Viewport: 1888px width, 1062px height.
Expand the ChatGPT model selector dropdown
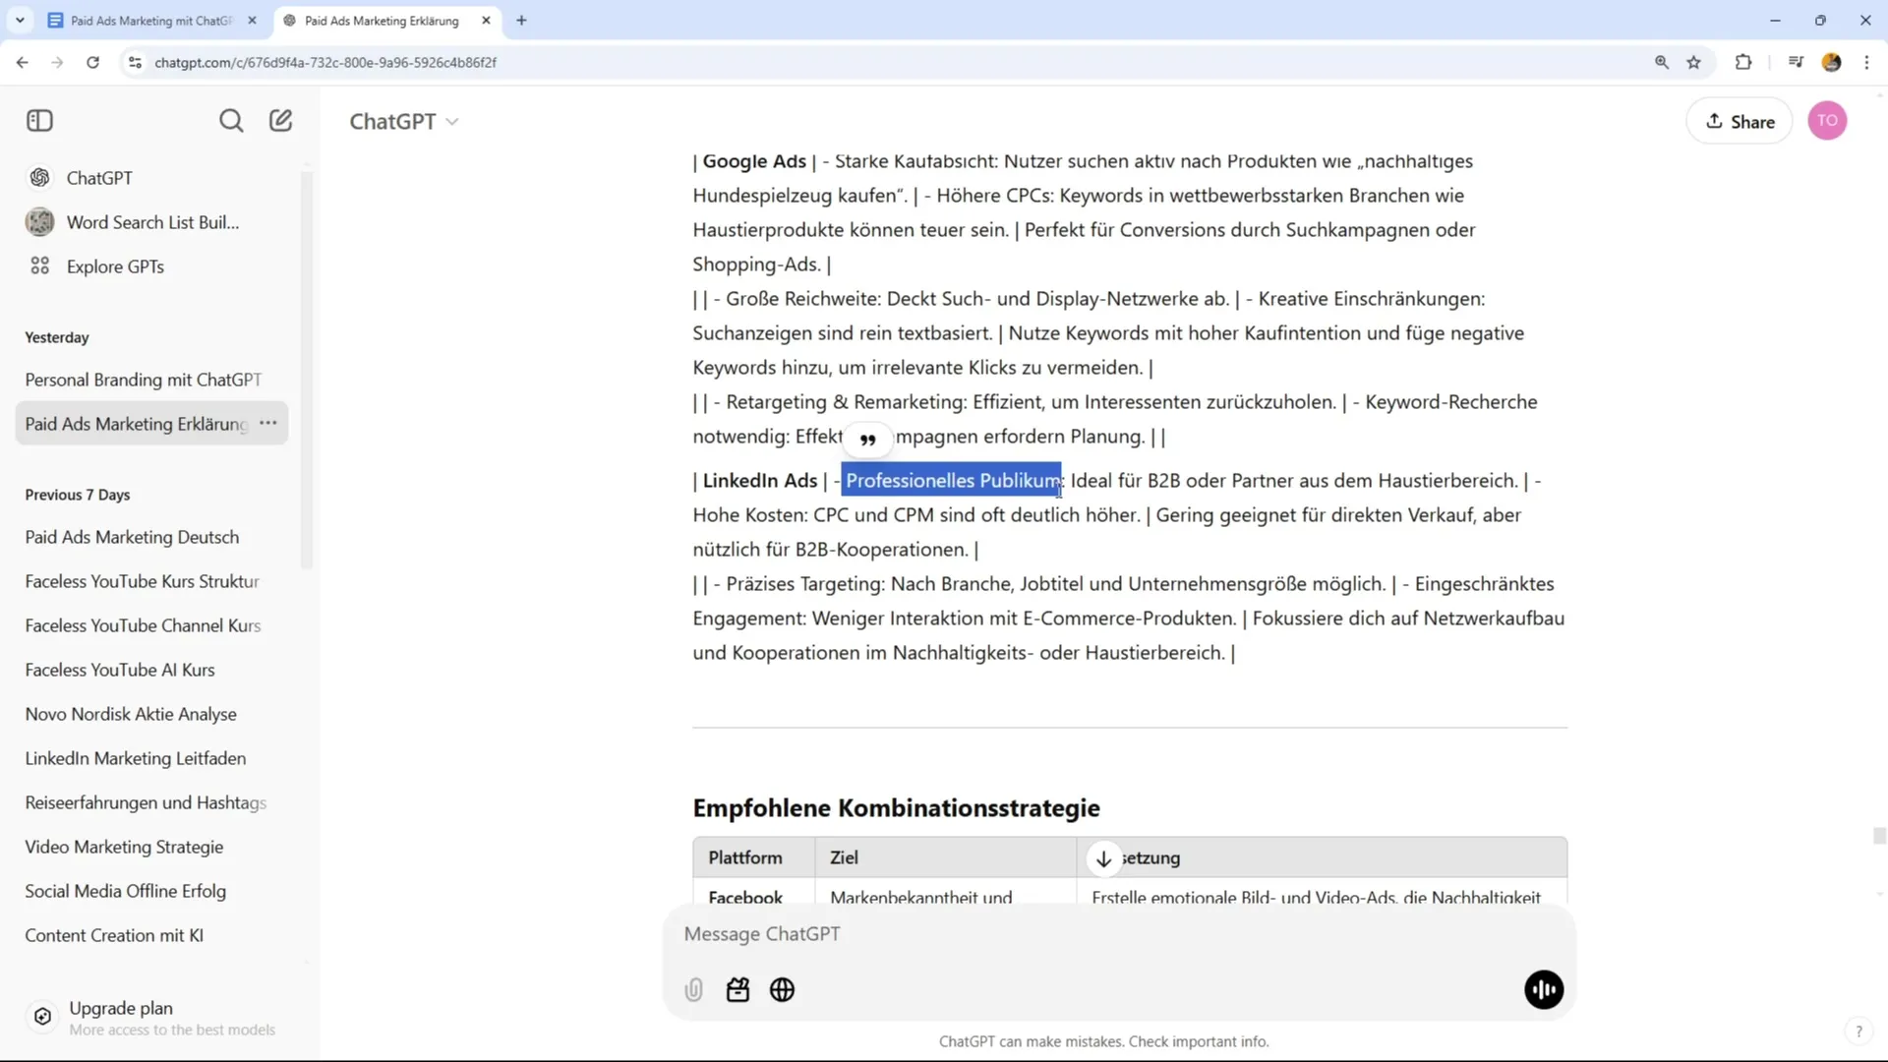pos(404,121)
